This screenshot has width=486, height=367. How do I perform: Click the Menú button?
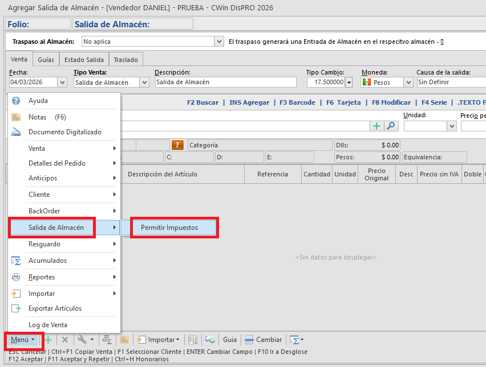coord(23,340)
